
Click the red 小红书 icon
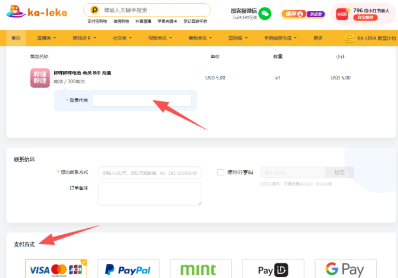342,14
